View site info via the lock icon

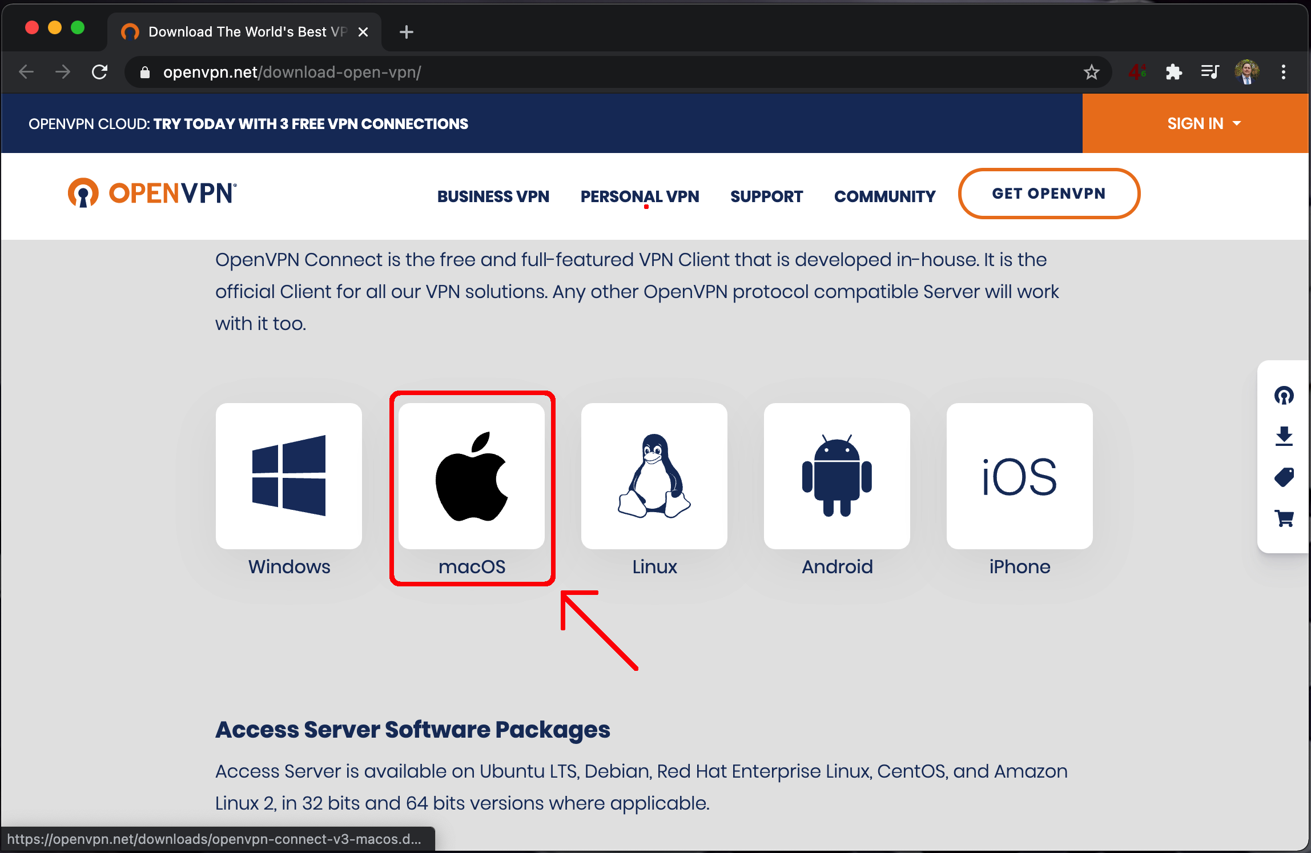[x=145, y=73]
